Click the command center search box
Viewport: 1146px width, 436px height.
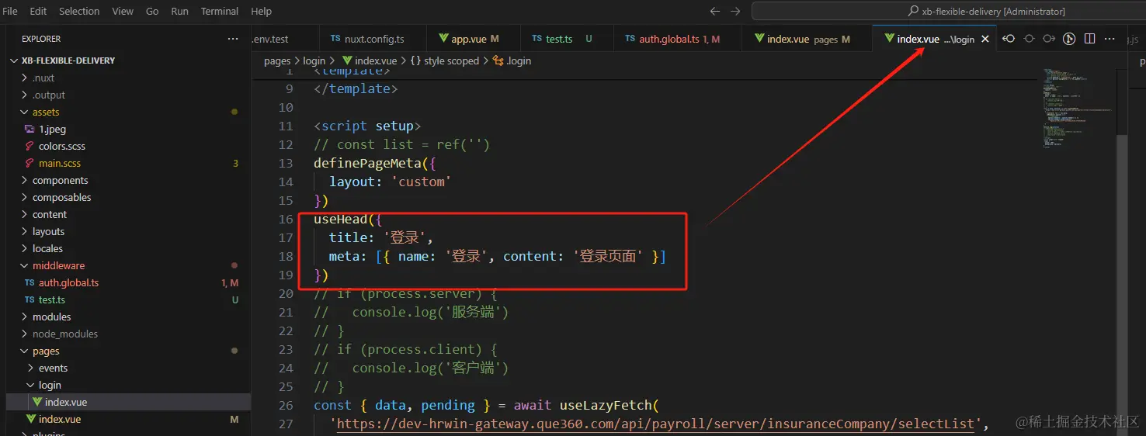coord(949,12)
